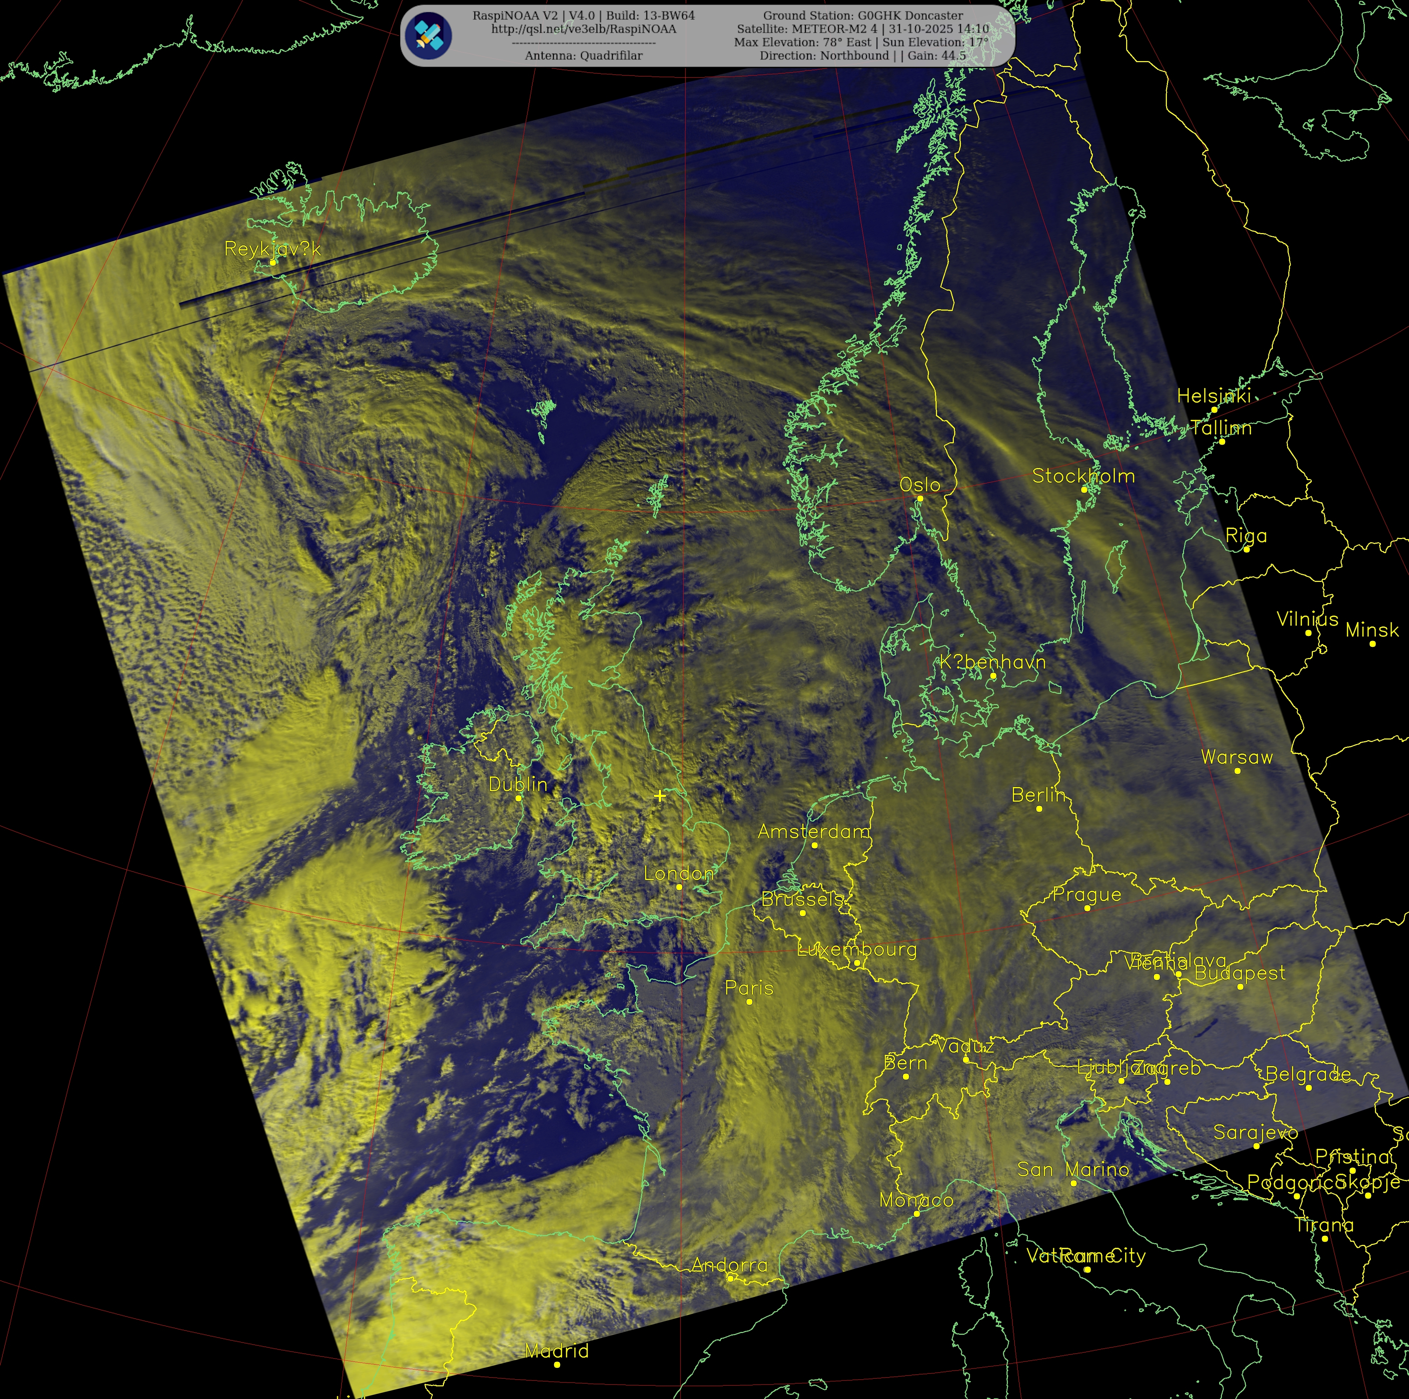The width and height of the screenshot is (1409, 1399).
Task: Click the Berlin city dot marker
Action: click(1039, 808)
